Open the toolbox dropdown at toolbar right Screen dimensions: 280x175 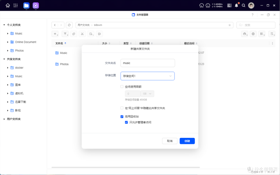(x=245, y=34)
